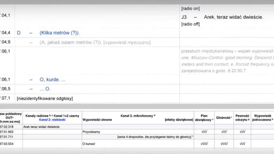Click the blue 'Kanał 2: niebieski' label
Screen dimensions: 274x154
pyautogui.click(x=52, y=120)
